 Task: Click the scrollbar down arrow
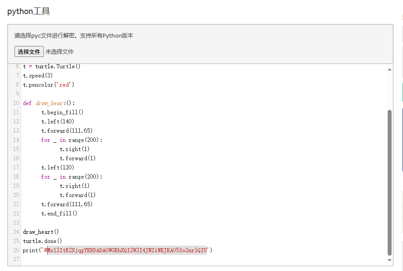(x=390, y=260)
